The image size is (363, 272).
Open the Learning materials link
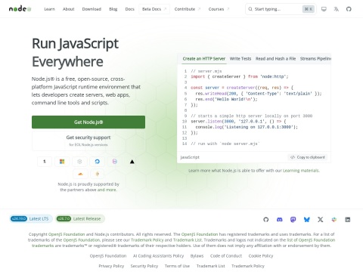pyautogui.click(x=301, y=171)
